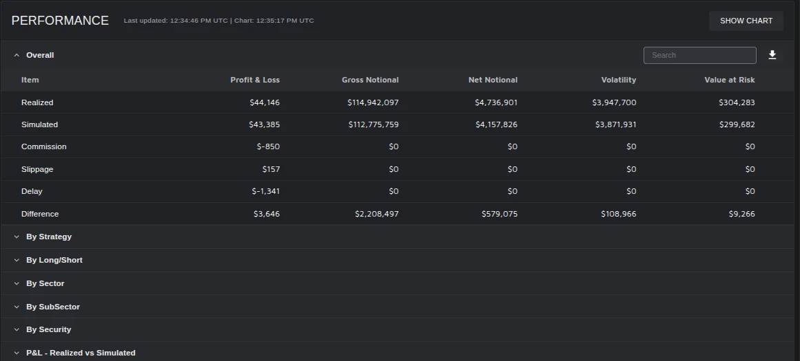Click Delay P&L value $-1,341
The width and height of the screenshot is (800, 361).
(x=266, y=191)
